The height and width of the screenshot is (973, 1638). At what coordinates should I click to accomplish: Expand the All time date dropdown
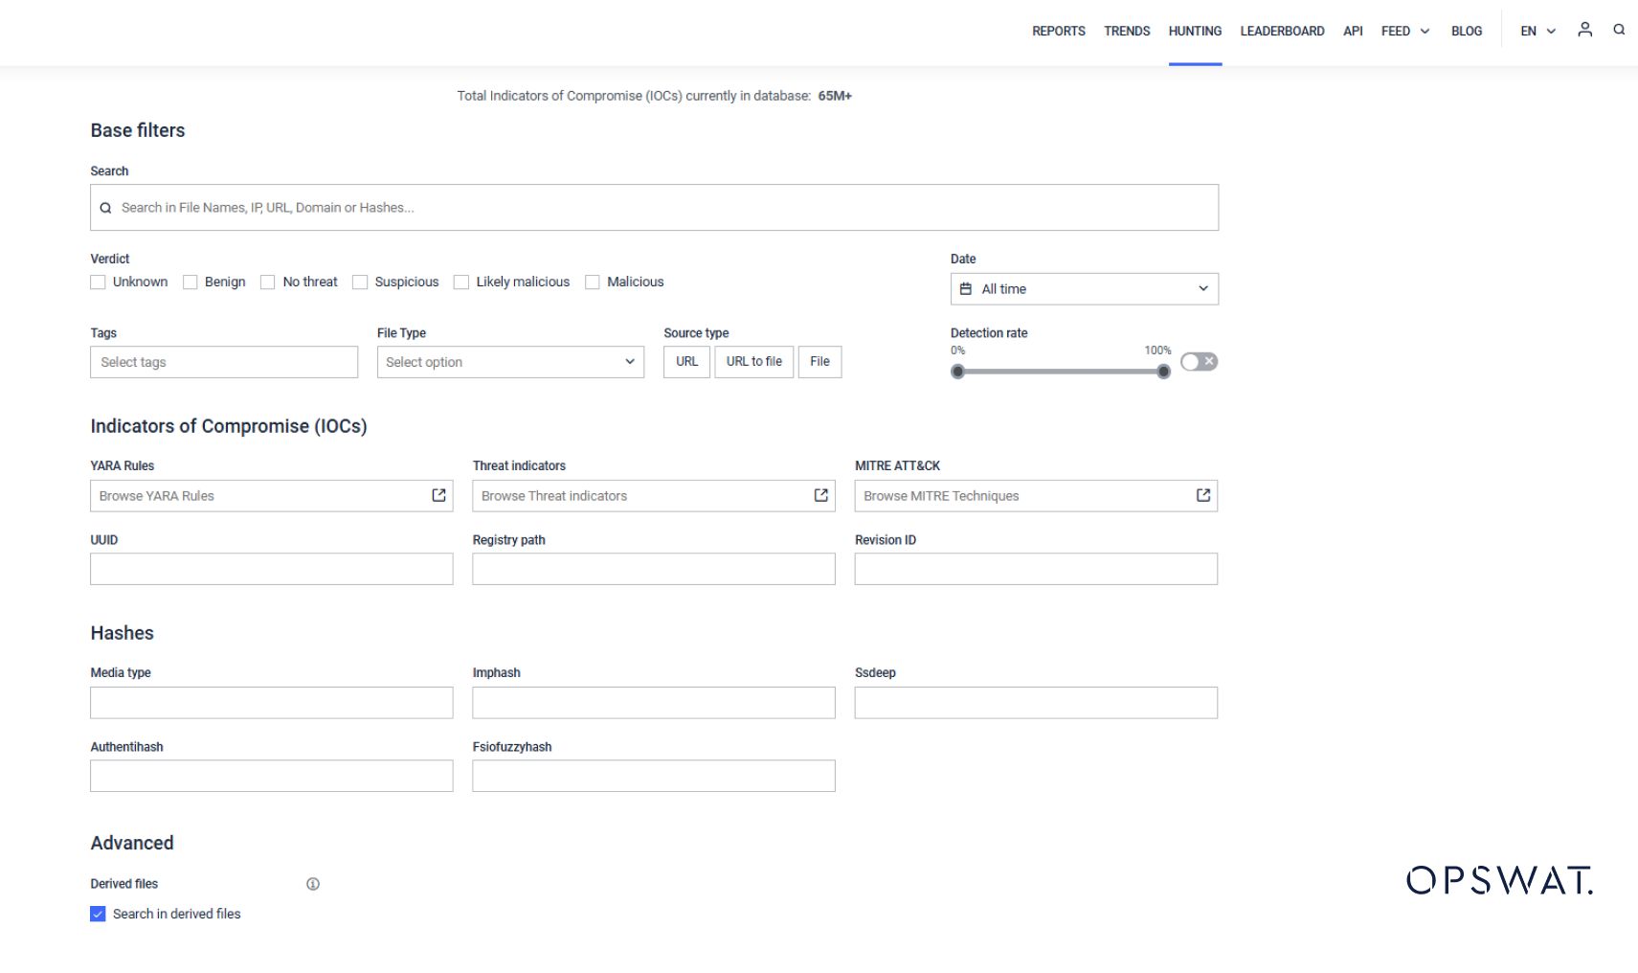(x=1083, y=288)
